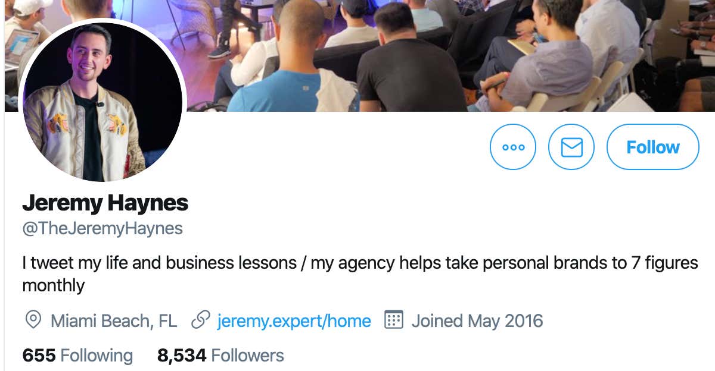This screenshot has height=371, width=715.
Task: Click the calendar icon before Joined date
Action: (x=394, y=320)
